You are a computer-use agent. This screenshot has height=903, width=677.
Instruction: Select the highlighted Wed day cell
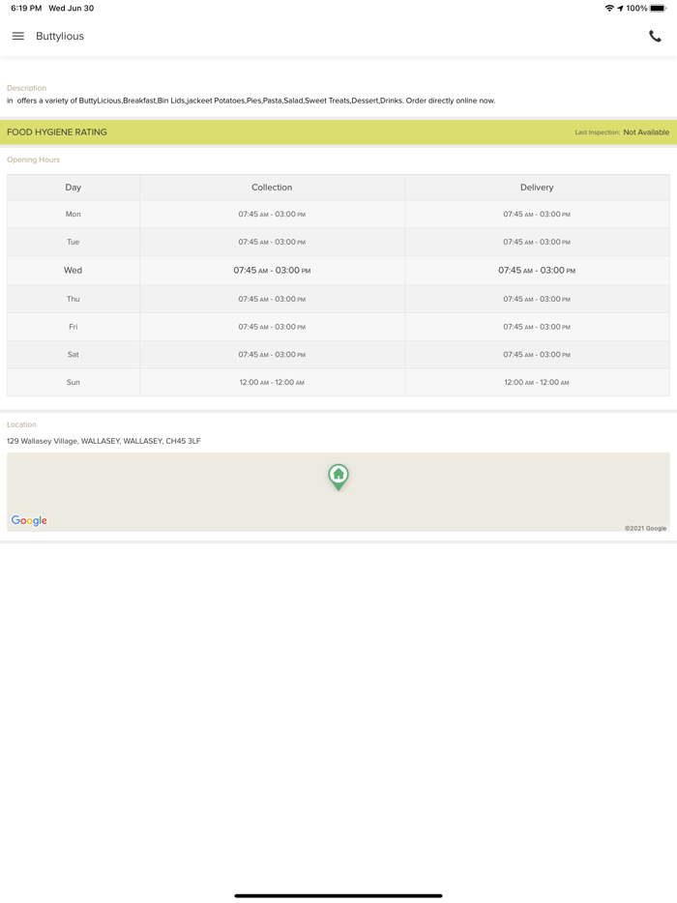pos(74,270)
